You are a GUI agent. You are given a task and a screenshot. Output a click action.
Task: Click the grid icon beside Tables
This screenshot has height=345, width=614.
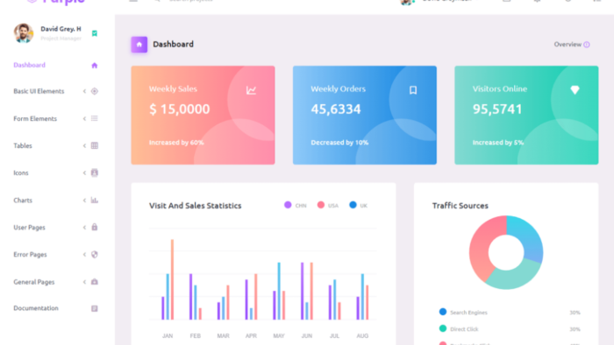click(95, 145)
